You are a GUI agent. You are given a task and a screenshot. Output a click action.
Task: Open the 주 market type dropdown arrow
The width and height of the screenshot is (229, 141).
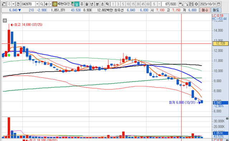point(13,4)
